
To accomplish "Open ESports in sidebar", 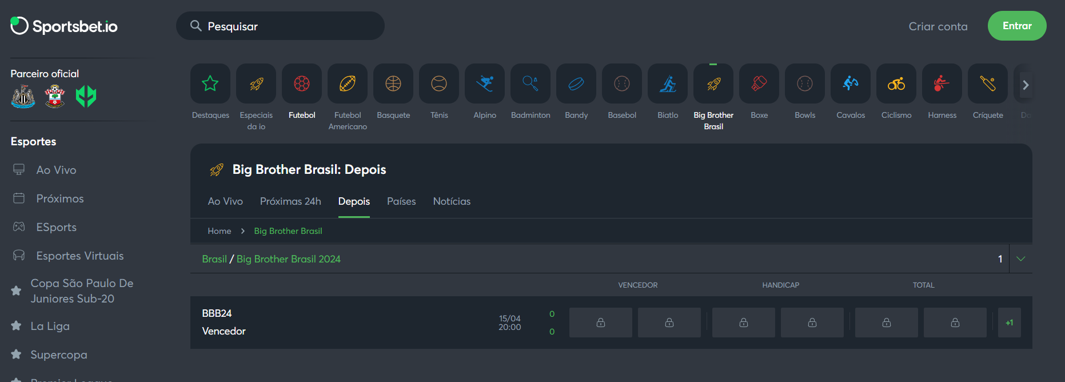I will pos(56,227).
